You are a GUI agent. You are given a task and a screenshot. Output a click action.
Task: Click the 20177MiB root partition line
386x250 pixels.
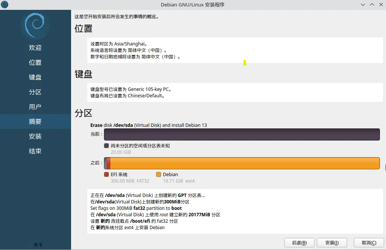155,214
